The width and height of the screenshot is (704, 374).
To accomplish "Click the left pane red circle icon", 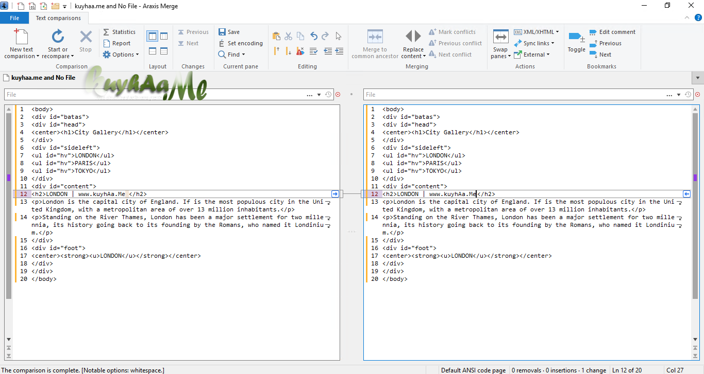I will pos(338,95).
